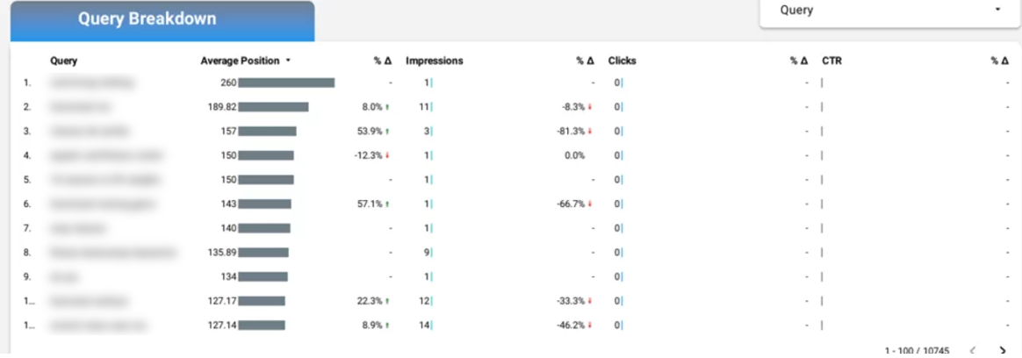Sort table by Impressions column header
The height and width of the screenshot is (358, 1022).
point(434,61)
